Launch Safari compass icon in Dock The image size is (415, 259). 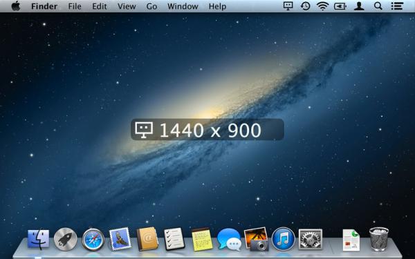(x=93, y=240)
